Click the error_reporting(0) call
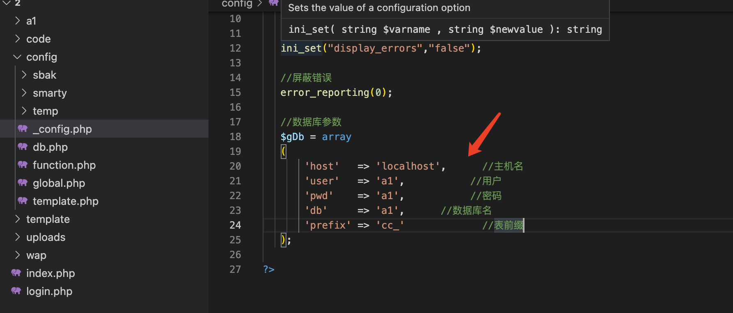The image size is (733, 313). pos(333,93)
